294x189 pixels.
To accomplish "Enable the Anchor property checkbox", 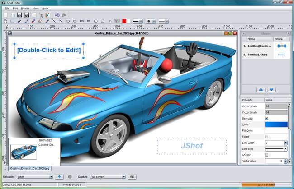I will point(266,155).
